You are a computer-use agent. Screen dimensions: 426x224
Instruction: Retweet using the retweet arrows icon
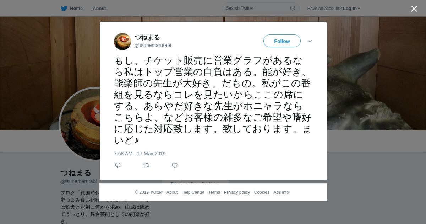click(x=146, y=165)
